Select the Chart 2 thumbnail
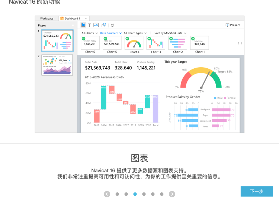279x199 pixels. [177, 43]
